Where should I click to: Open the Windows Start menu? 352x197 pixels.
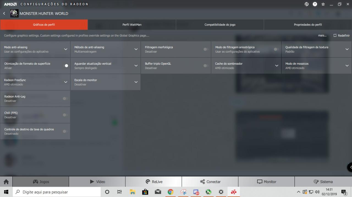(6, 192)
